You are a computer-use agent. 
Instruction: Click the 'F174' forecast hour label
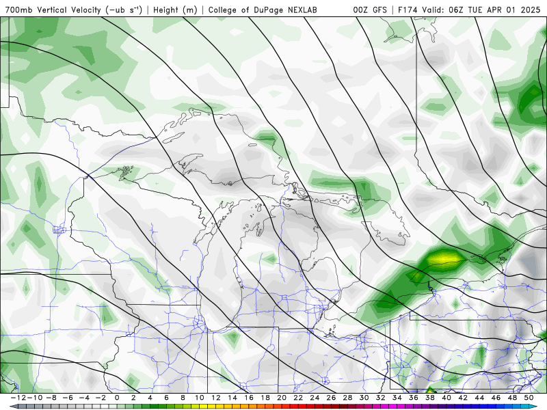[408, 10]
